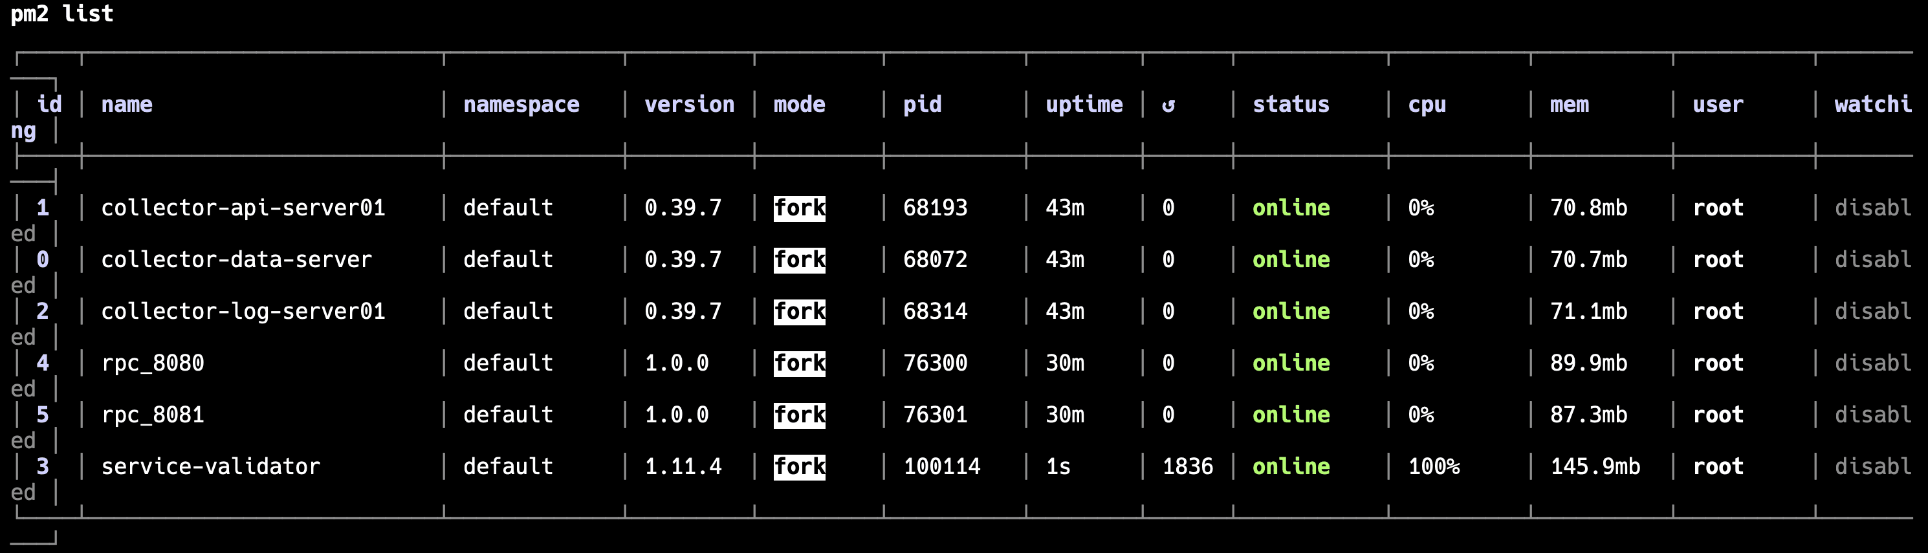Select the pid 100114 value
This screenshot has height=553, width=1928.
coord(941,467)
